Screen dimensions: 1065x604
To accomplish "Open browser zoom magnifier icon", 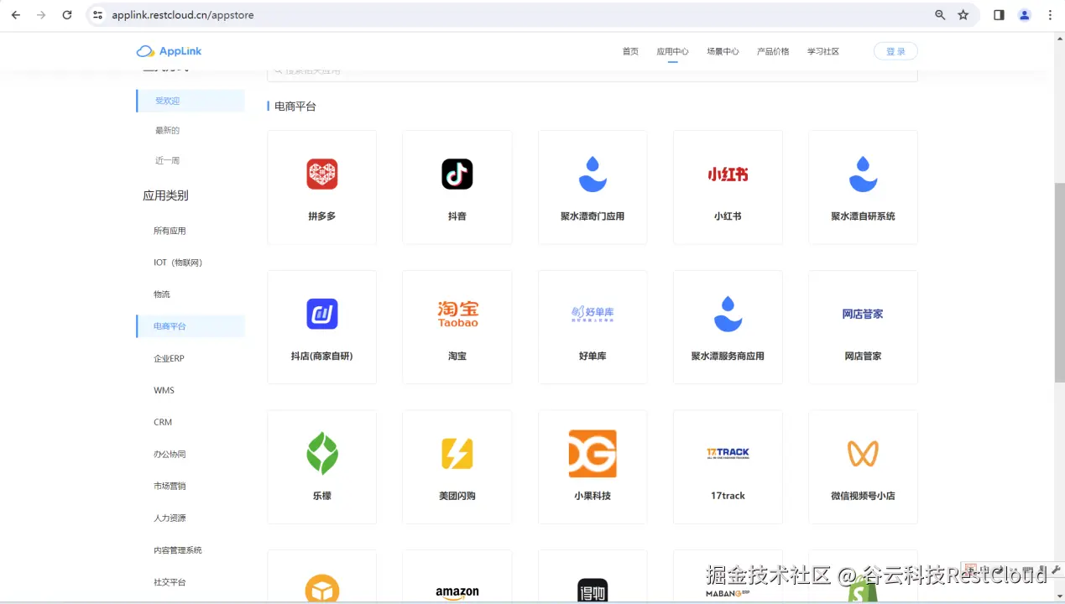I will coord(940,15).
